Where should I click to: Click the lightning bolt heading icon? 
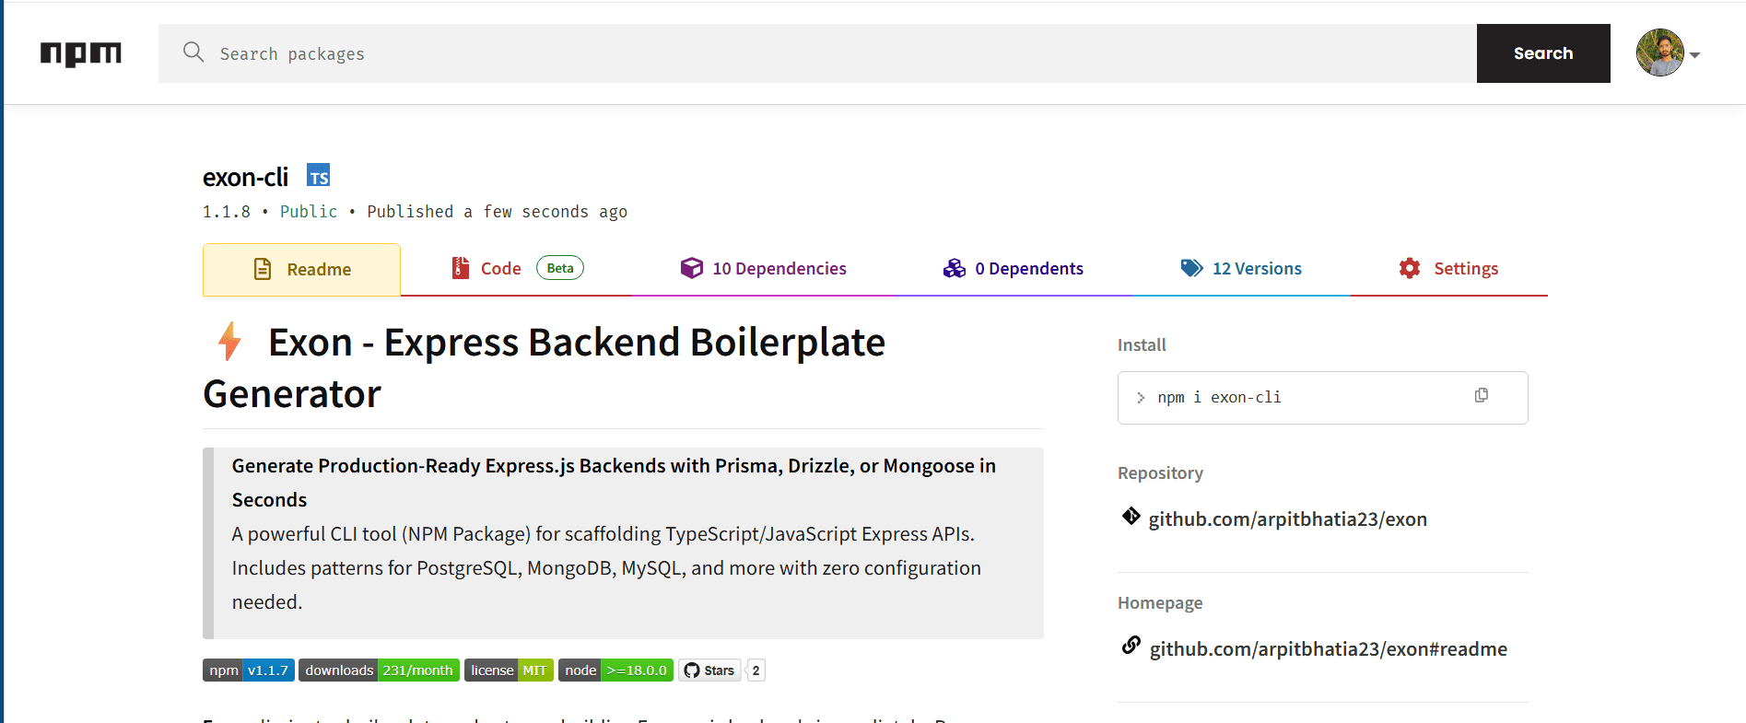pos(229,342)
